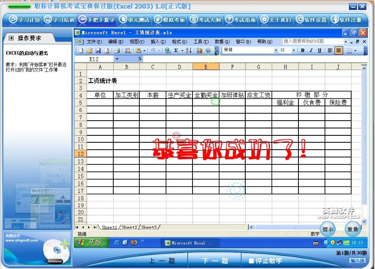Select the column E header

pos(206,67)
